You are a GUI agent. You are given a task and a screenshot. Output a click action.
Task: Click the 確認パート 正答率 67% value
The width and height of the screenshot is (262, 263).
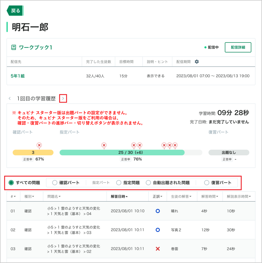point(40,159)
